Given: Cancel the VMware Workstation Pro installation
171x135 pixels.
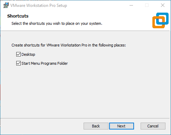Looking at the screenshot, I should tap(153, 126).
